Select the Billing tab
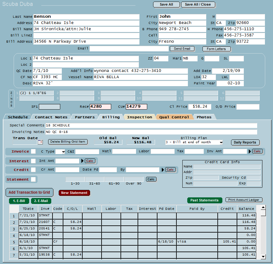This screenshot has height=264, width=273. click(x=111, y=117)
